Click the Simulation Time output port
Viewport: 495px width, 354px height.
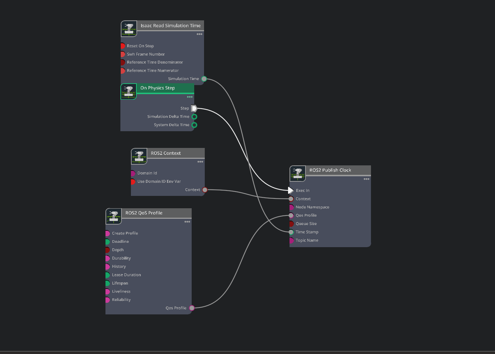coord(204,79)
